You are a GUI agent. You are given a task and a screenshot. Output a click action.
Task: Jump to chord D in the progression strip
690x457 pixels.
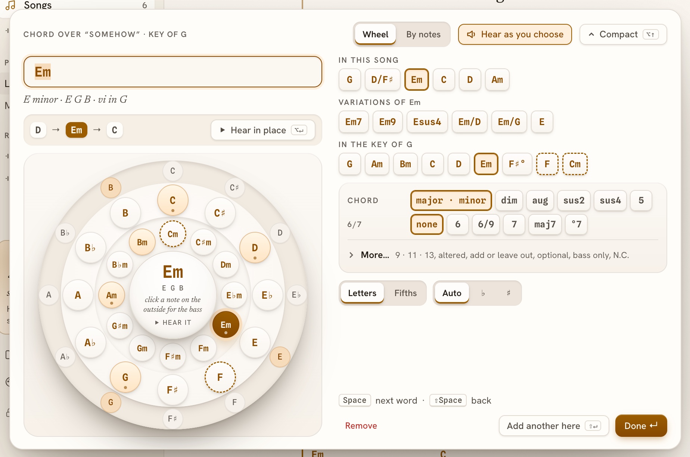point(38,130)
